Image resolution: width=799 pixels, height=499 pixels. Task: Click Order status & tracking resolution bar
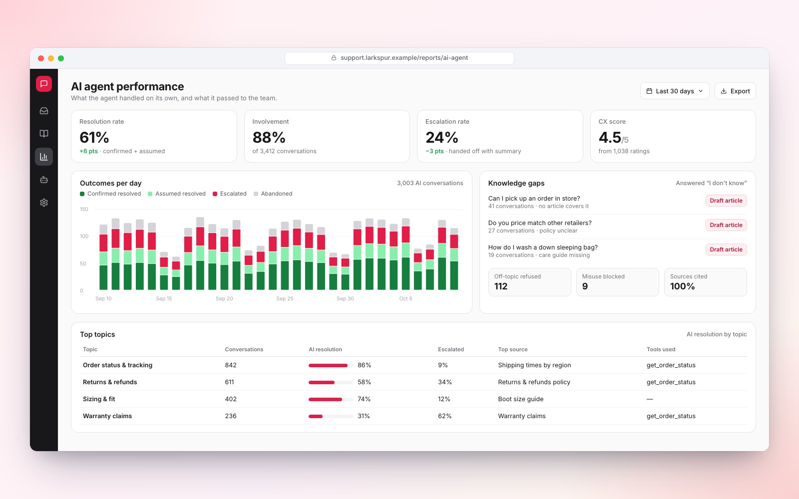(x=331, y=365)
